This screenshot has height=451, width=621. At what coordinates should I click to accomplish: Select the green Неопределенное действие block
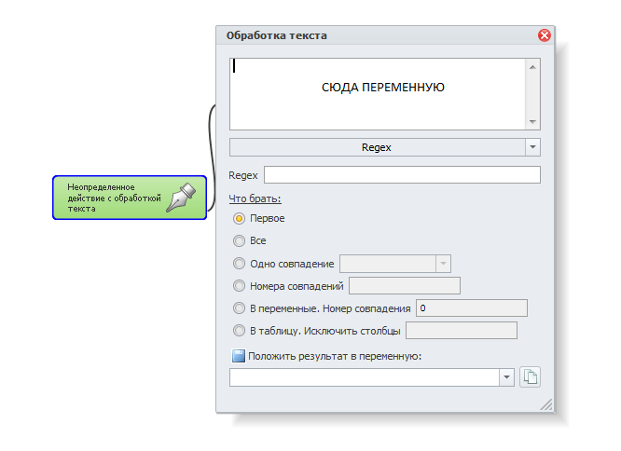pyautogui.click(x=130, y=198)
